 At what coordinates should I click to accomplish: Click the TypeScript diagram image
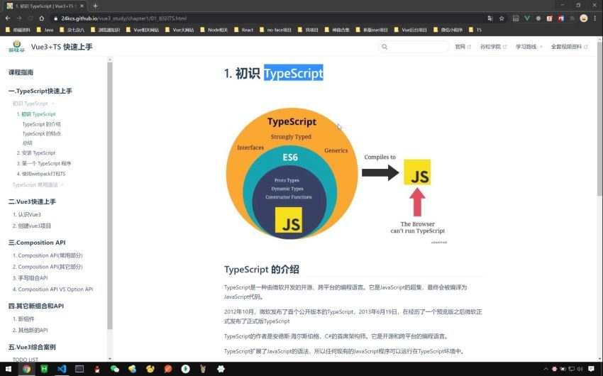336,174
